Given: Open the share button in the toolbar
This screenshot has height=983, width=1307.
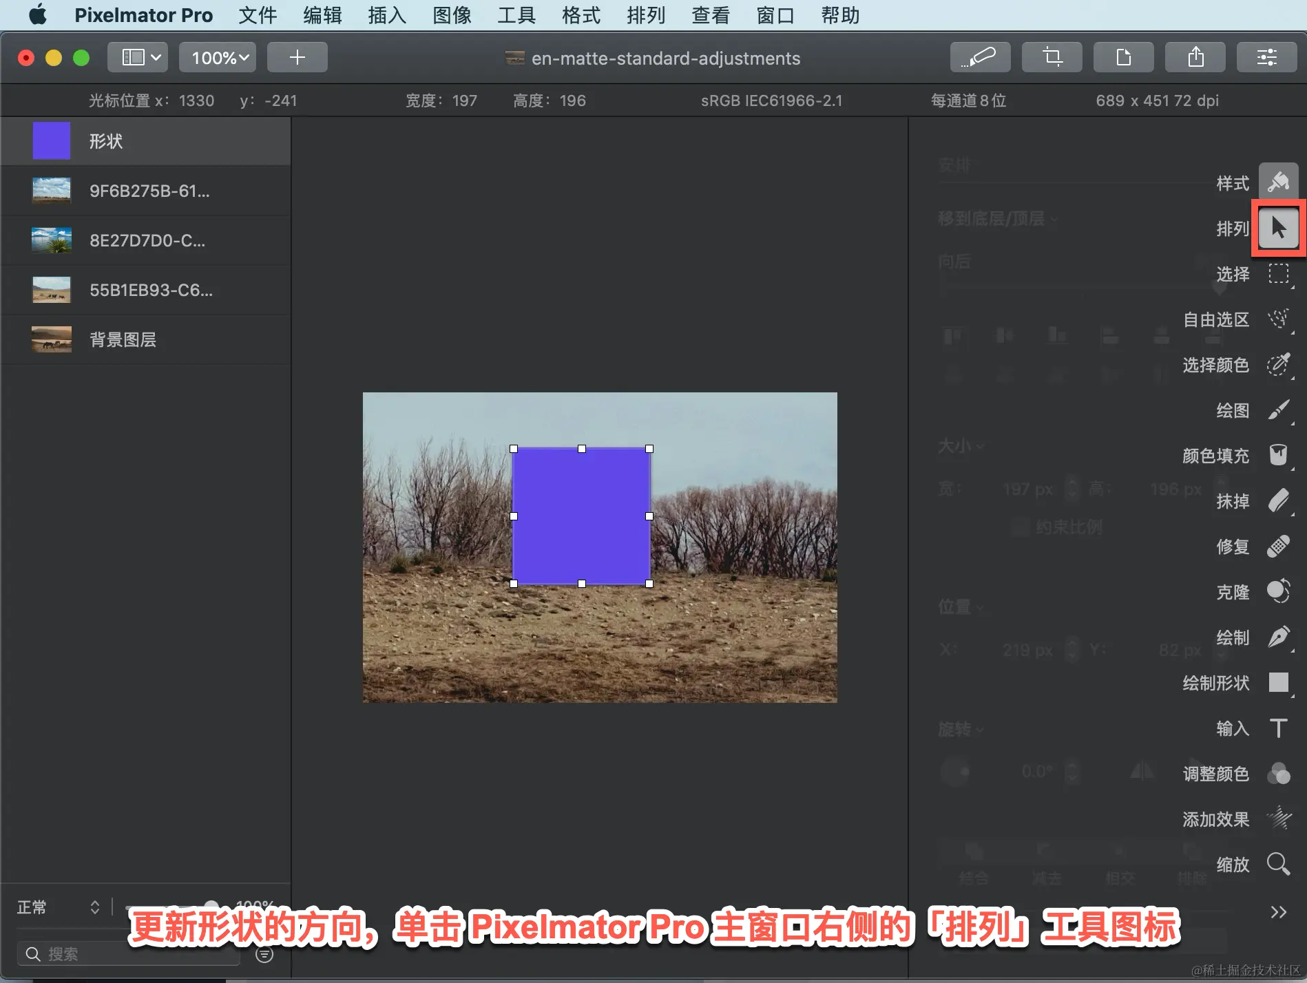Looking at the screenshot, I should pyautogui.click(x=1195, y=57).
